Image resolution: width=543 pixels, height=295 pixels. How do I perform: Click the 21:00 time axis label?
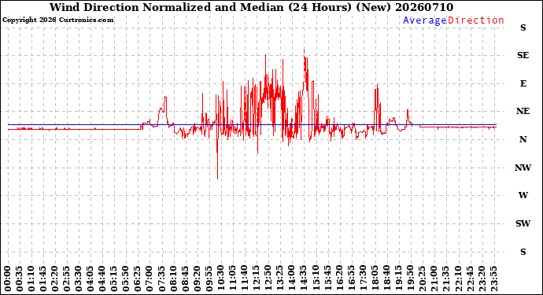(434, 279)
